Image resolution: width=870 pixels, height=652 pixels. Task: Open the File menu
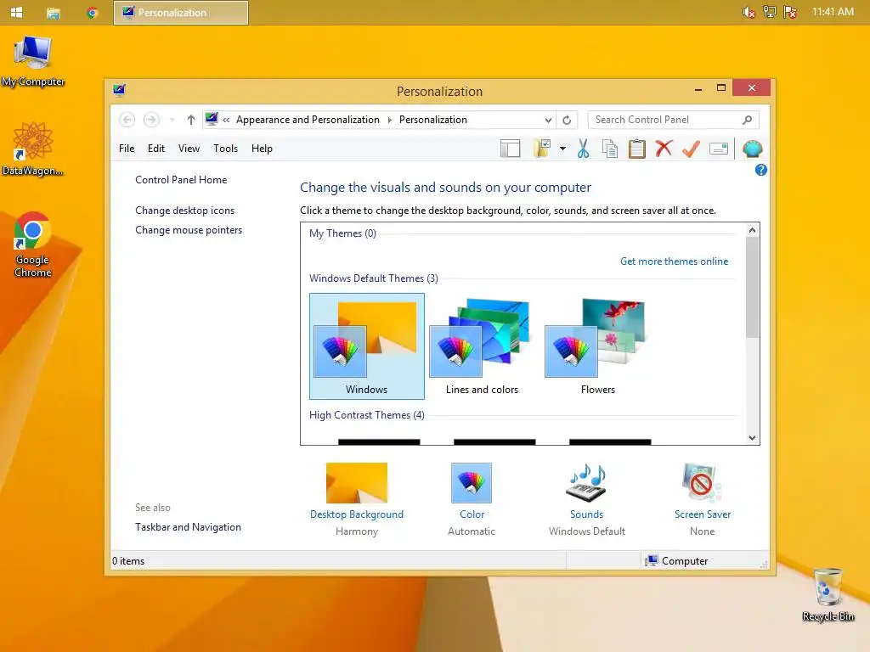(x=127, y=149)
